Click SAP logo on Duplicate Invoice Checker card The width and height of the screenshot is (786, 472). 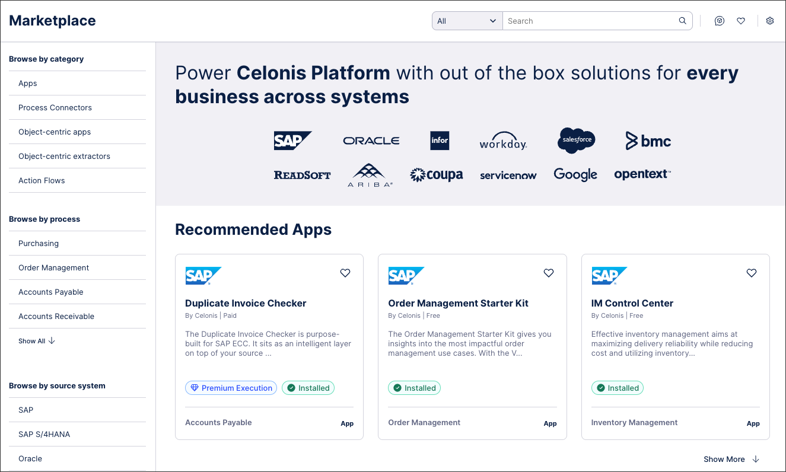[x=203, y=276]
